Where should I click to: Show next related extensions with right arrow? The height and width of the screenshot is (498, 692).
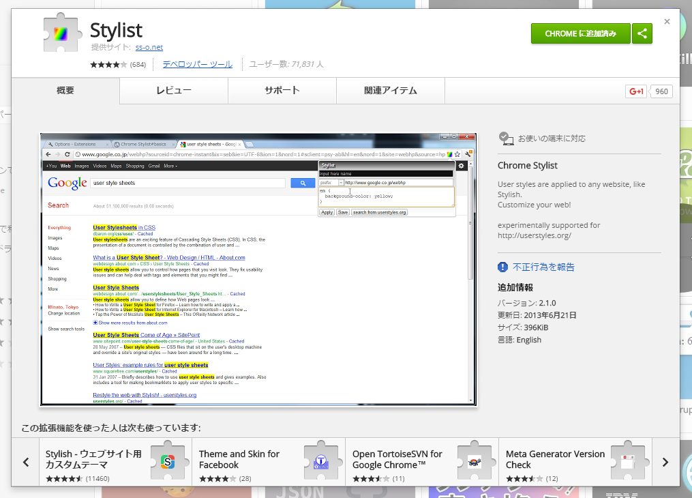pos(665,463)
